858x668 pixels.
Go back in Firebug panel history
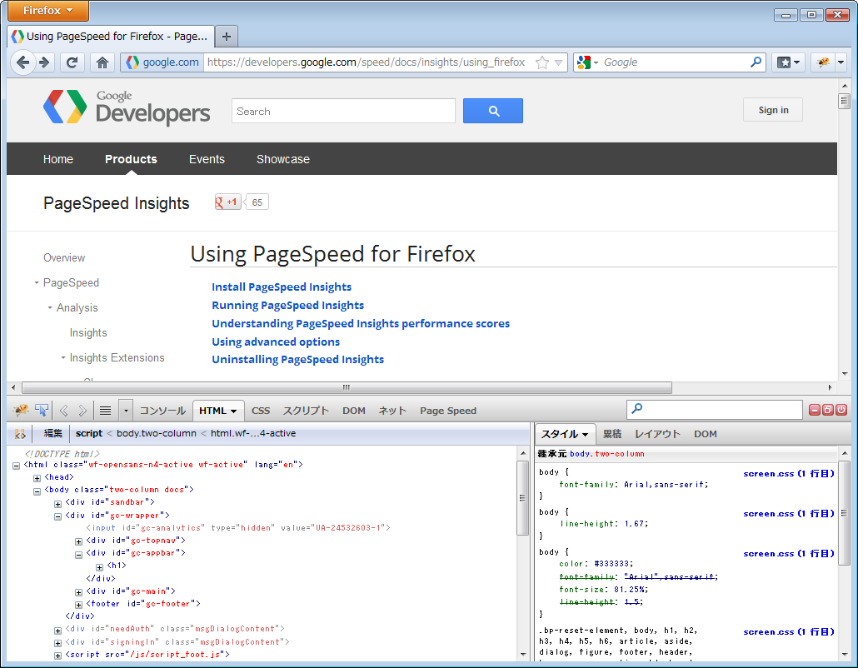click(64, 411)
